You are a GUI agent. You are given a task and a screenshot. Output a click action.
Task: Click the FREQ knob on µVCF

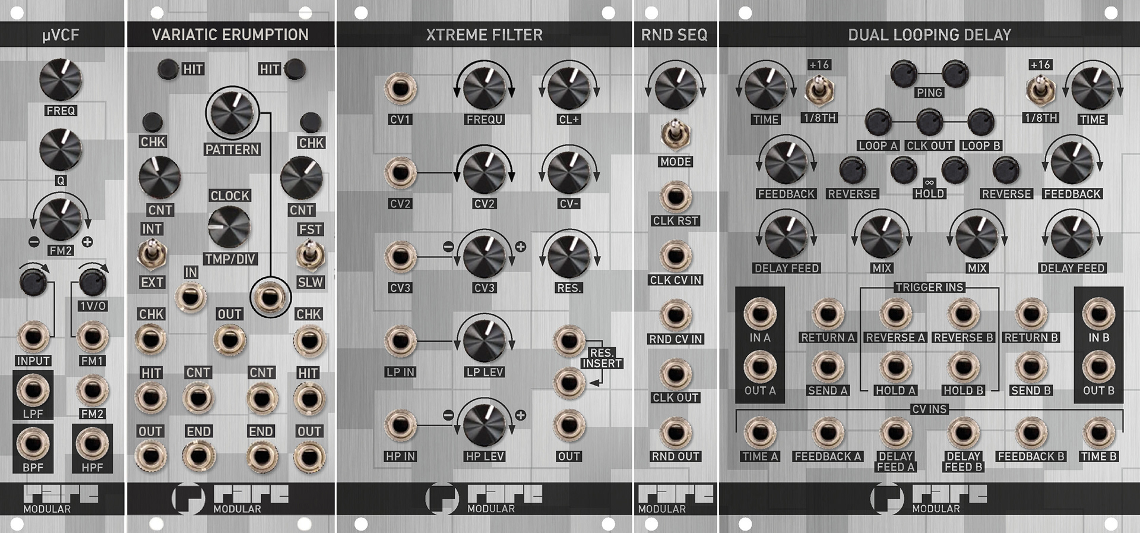61,80
